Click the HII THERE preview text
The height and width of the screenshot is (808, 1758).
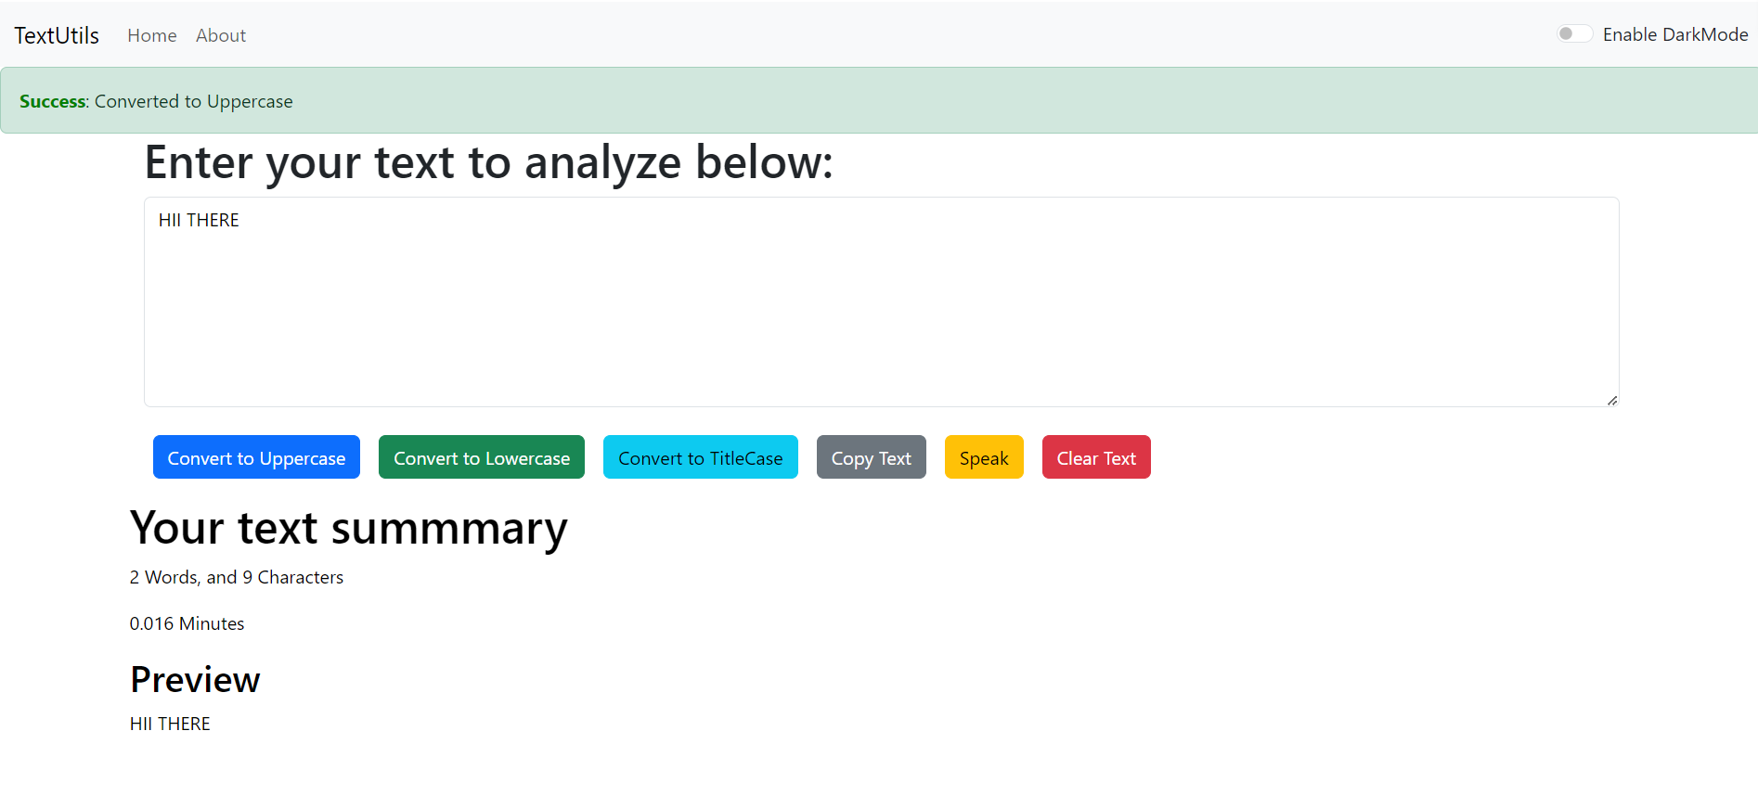tap(170, 724)
